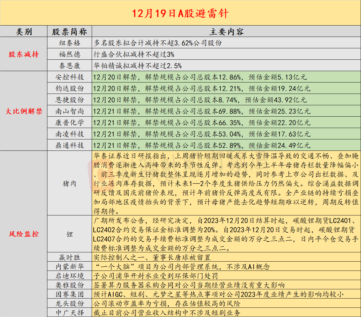Click the unlock detail with 预估金额19.24亿元
The image size is (361, 317).
click(x=202, y=88)
